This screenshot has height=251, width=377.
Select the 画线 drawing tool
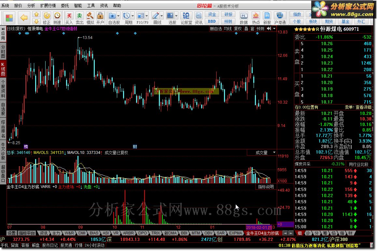point(156,18)
